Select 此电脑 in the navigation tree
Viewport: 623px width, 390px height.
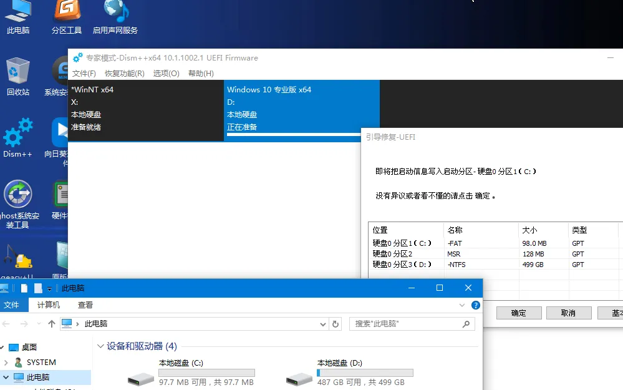[38, 378]
